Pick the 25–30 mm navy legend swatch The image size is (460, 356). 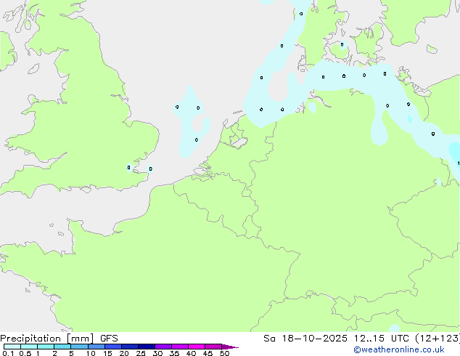pyautogui.click(x=147, y=347)
